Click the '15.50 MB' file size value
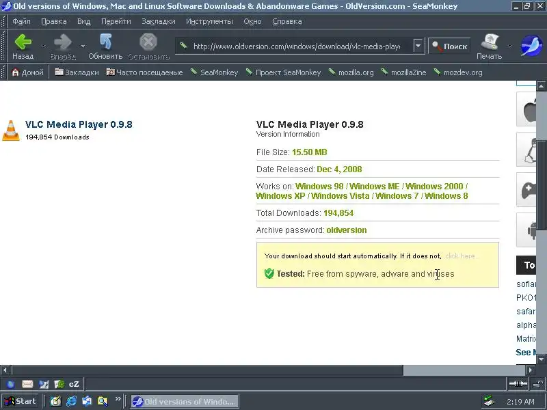 tap(310, 152)
